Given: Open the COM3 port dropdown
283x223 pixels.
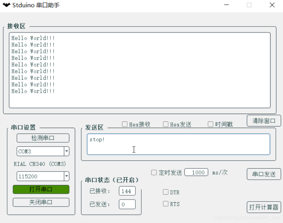Looking at the screenshot, I should 66,151.
